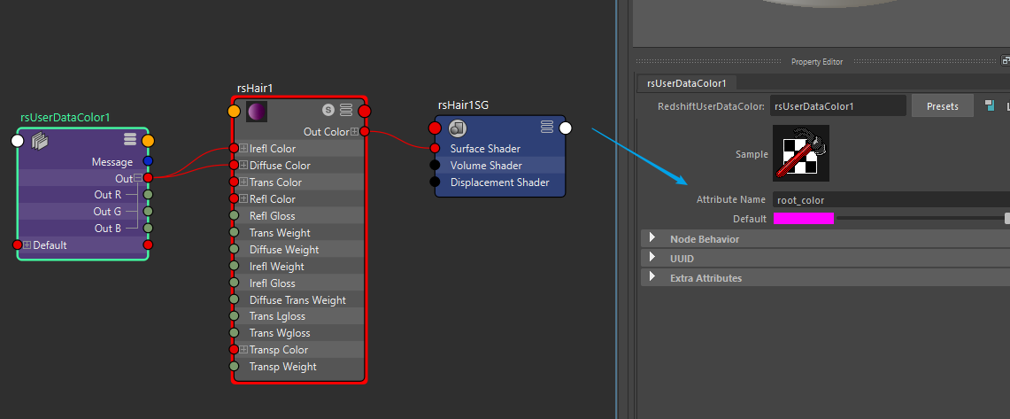Click the Out B output port
Screen dimensions: 1010x419
[x=148, y=229]
